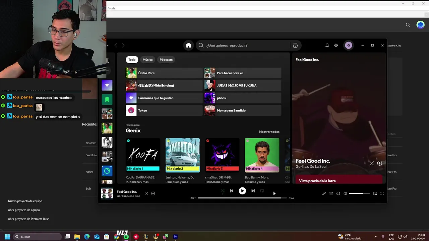Go back with Spotify's left arrow
The image size is (429, 241).
coord(116,45)
